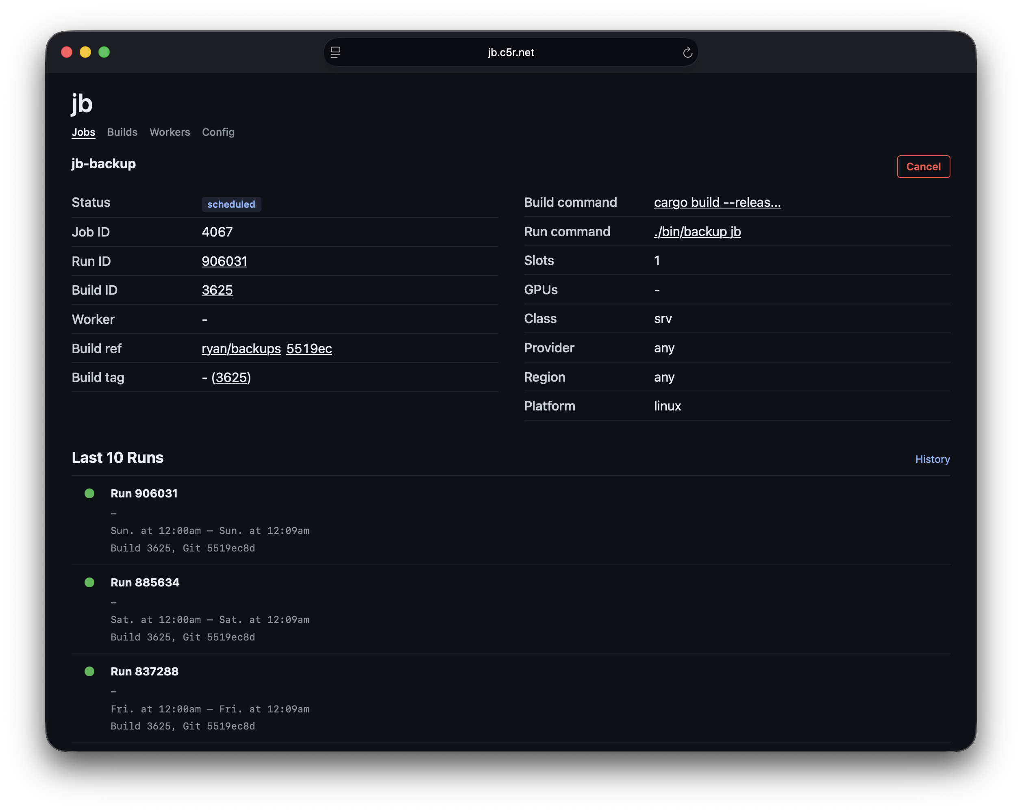Select the Run 837288 heading

(x=145, y=672)
